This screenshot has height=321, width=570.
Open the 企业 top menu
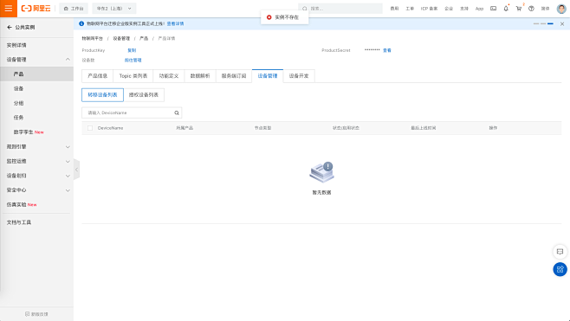(449, 9)
